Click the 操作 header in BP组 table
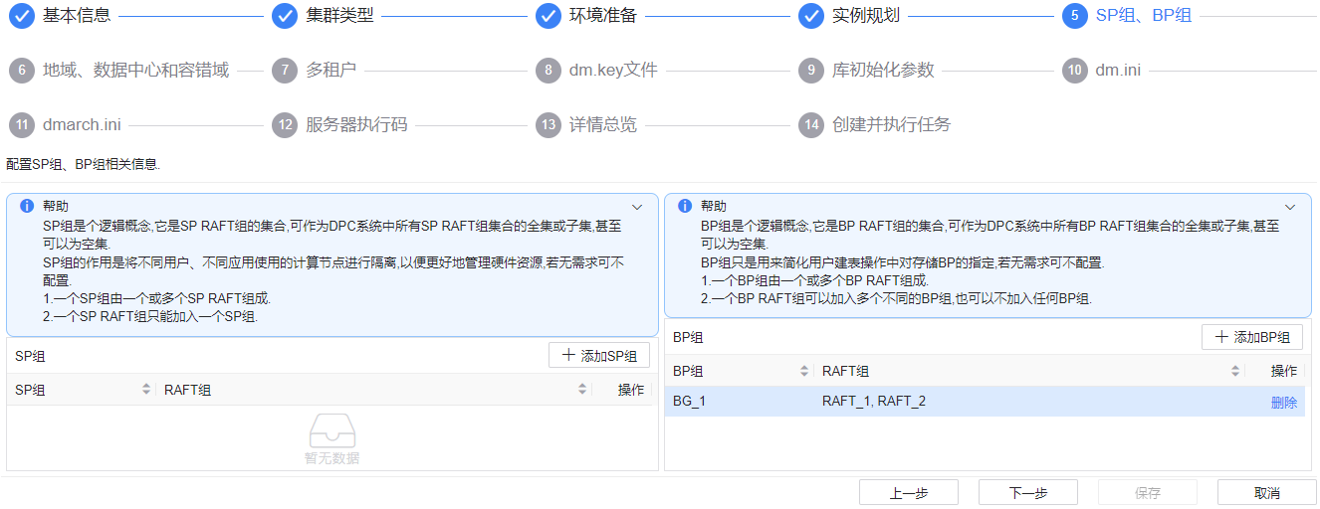The image size is (1320, 509). (x=1284, y=371)
